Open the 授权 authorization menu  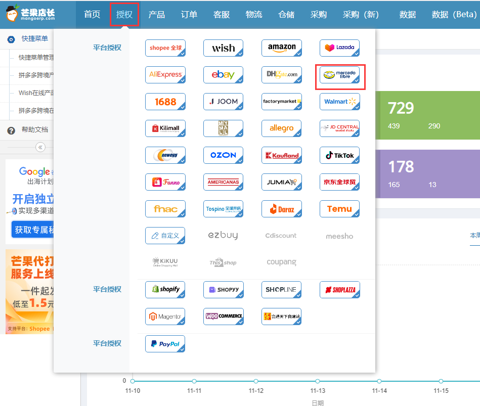[x=124, y=14]
